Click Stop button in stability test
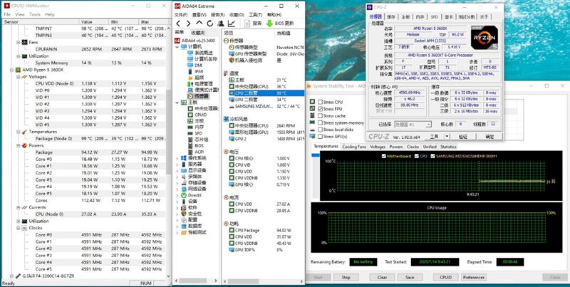This screenshot has height=287, width=570. (x=346, y=277)
